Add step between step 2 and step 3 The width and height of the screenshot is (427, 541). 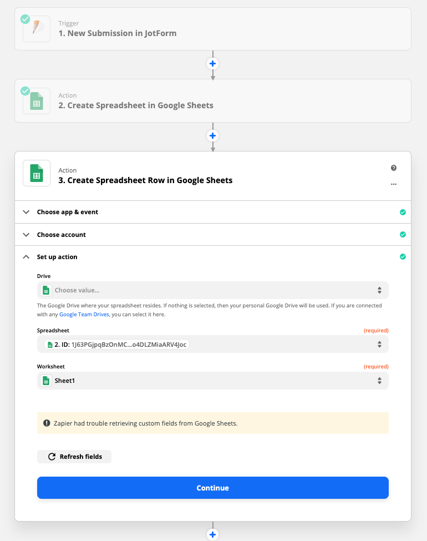click(213, 135)
